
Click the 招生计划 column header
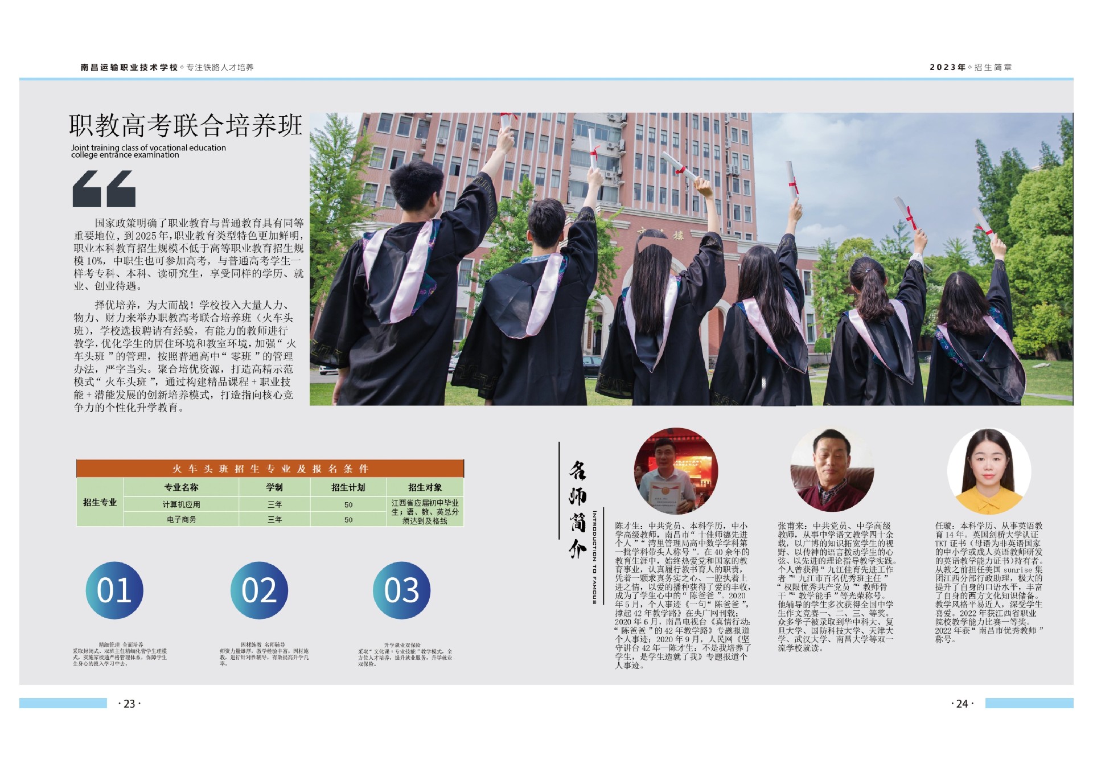point(348,487)
